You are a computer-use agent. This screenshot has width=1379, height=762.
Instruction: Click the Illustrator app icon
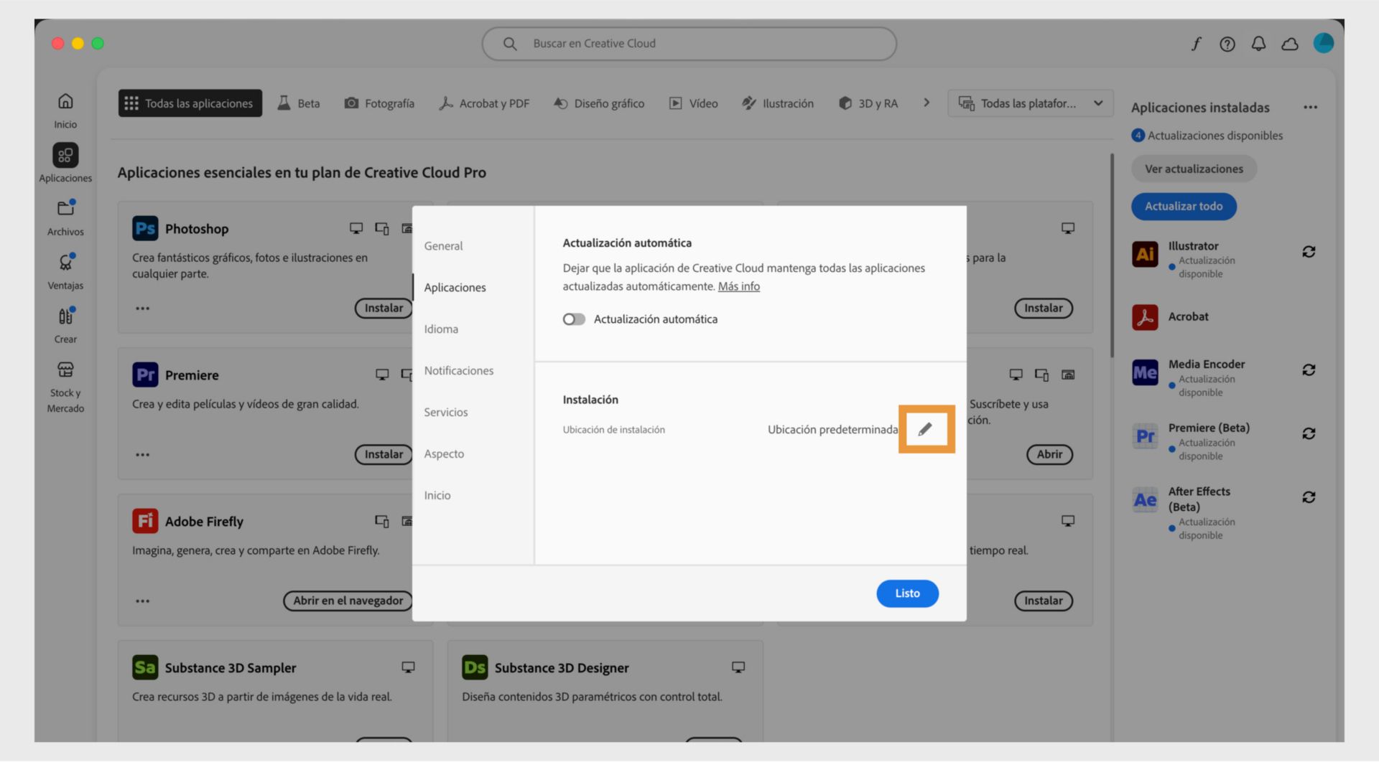(1145, 253)
